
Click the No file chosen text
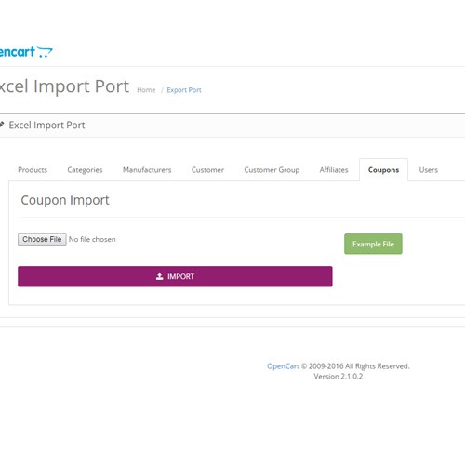click(92, 239)
